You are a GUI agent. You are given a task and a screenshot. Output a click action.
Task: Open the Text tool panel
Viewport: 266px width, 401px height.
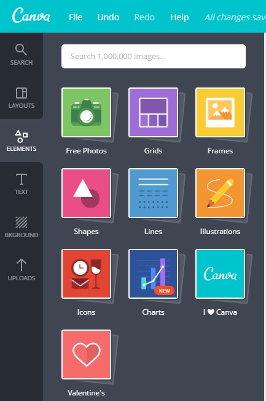(x=22, y=184)
